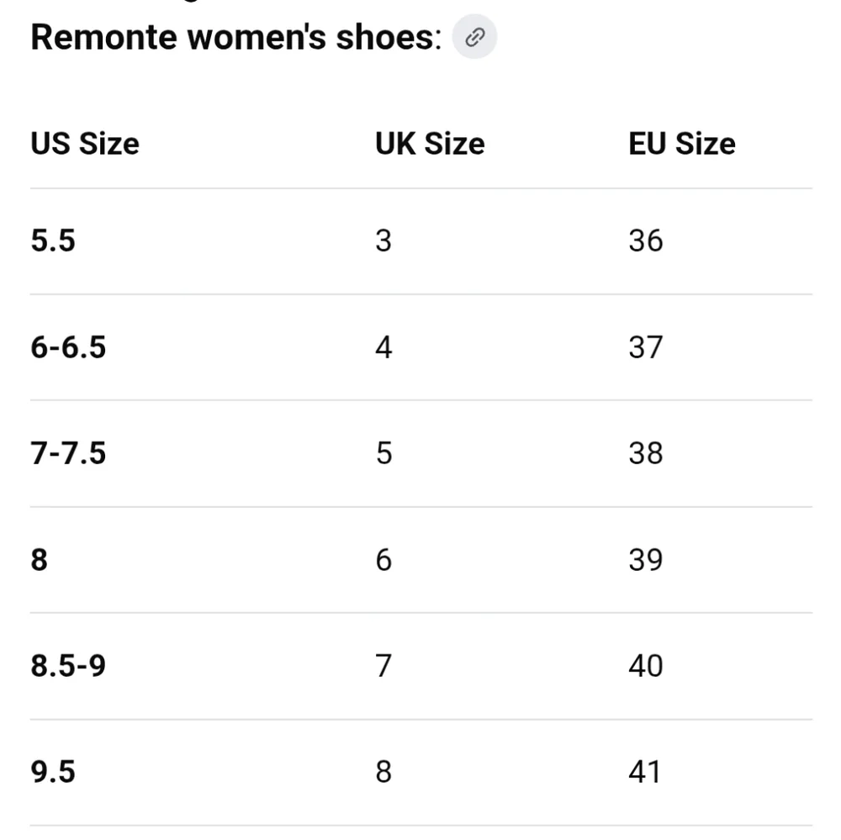Click the link icon beside Remonte women's shoes

click(x=475, y=38)
